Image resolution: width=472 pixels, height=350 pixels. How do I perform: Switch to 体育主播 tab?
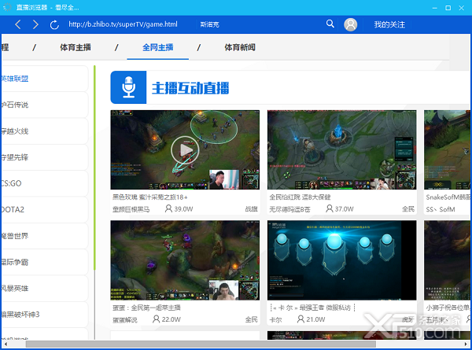[x=76, y=47]
